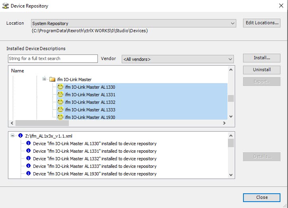Viewport: 288px width, 208px height.
Task: Click the Edit Locations button
Action: [x=262, y=23]
